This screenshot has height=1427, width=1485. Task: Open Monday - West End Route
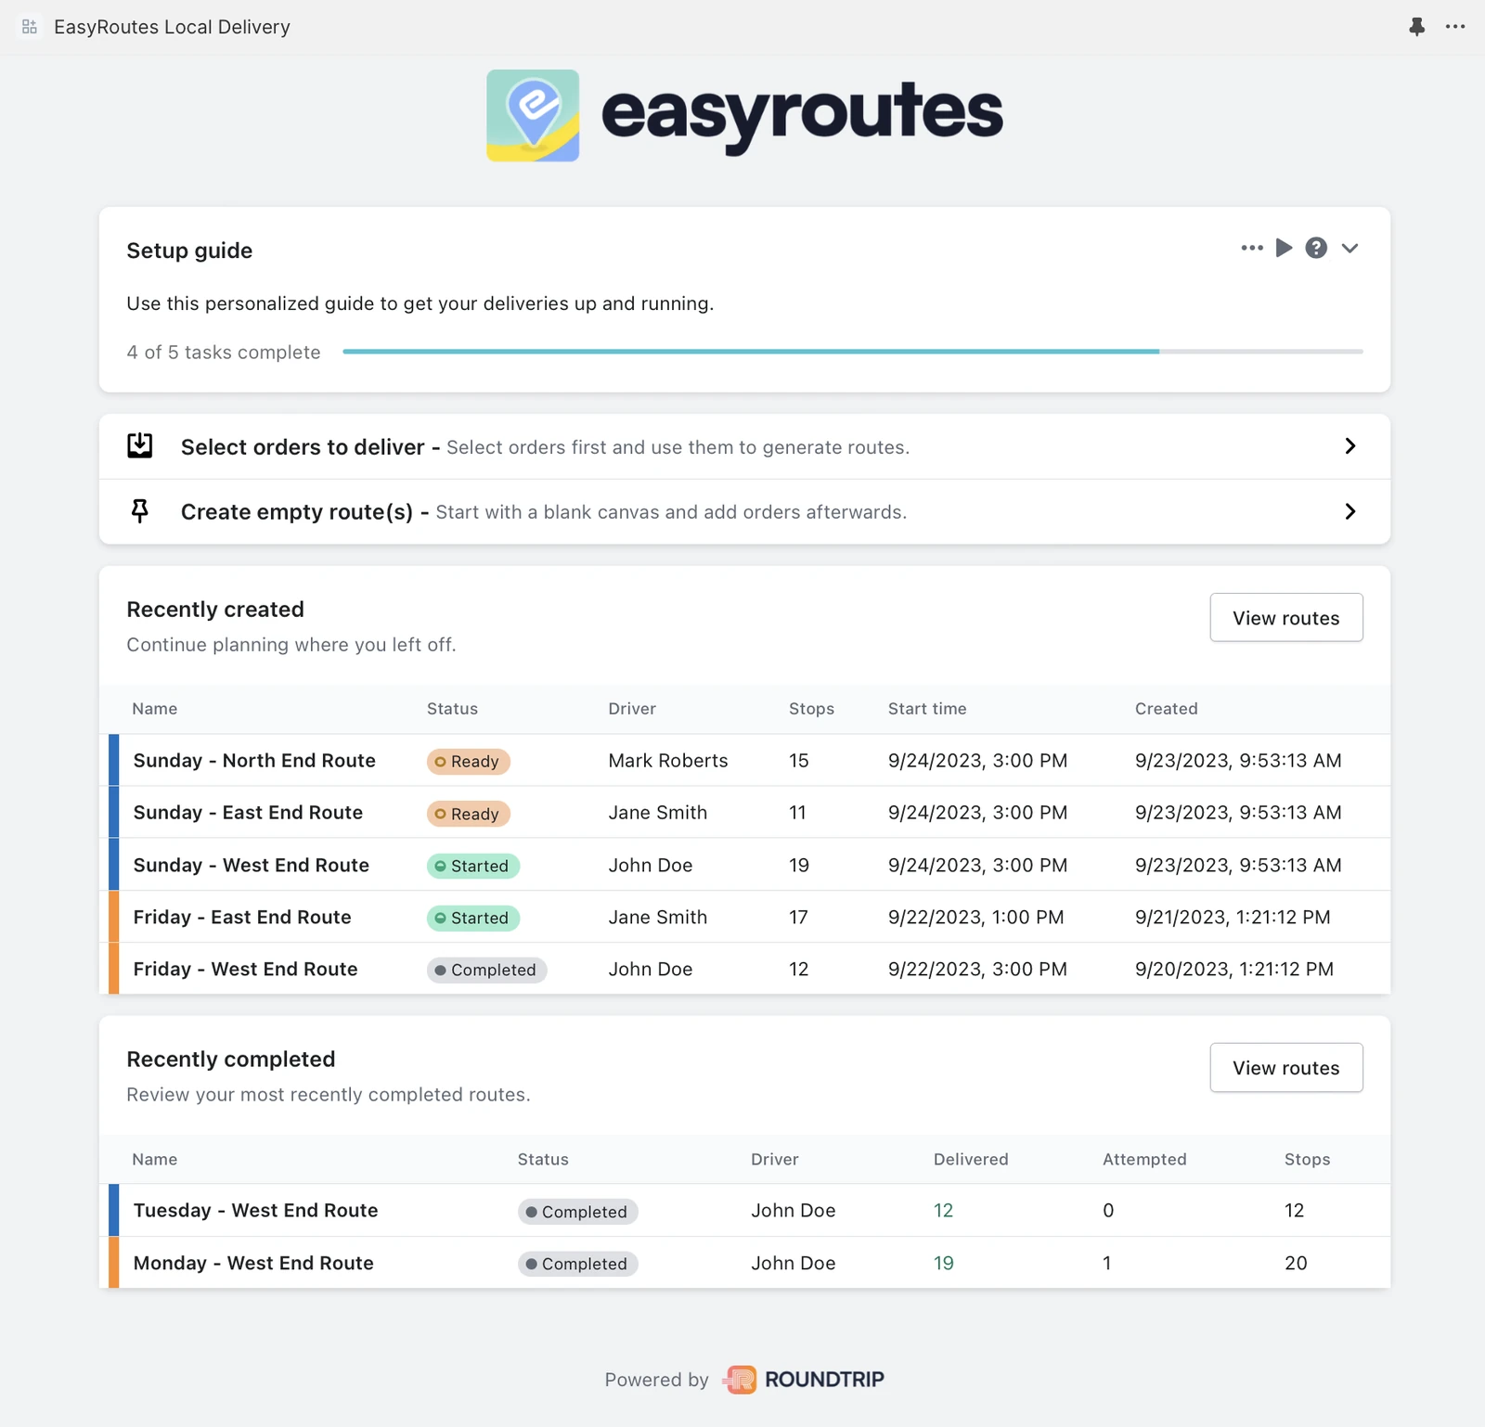click(x=253, y=1263)
